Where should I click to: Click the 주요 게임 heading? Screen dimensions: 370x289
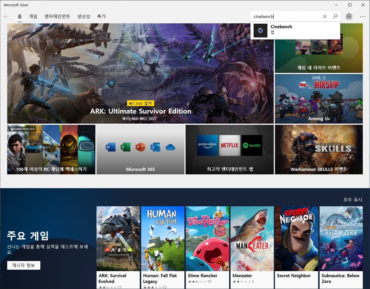tap(28, 236)
